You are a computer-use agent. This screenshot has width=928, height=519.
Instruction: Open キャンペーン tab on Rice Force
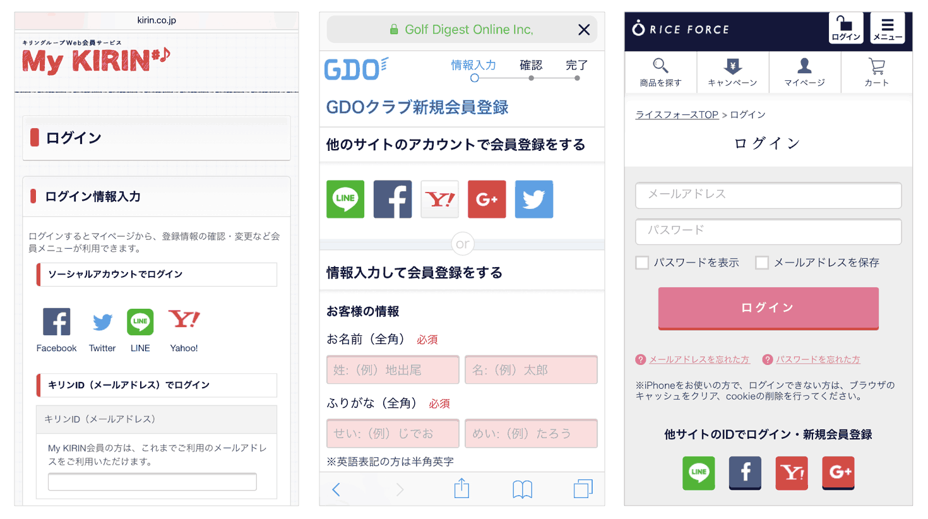(x=733, y=73)
